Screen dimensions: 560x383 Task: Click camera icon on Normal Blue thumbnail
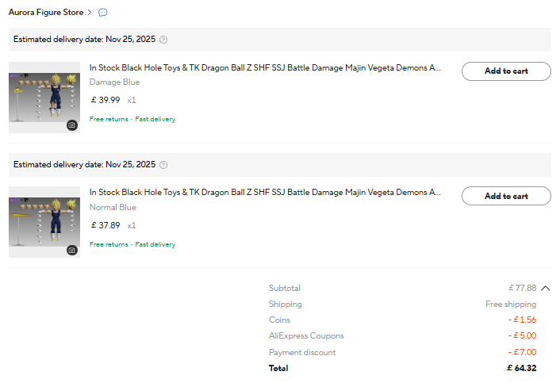(x=72, y=251)
